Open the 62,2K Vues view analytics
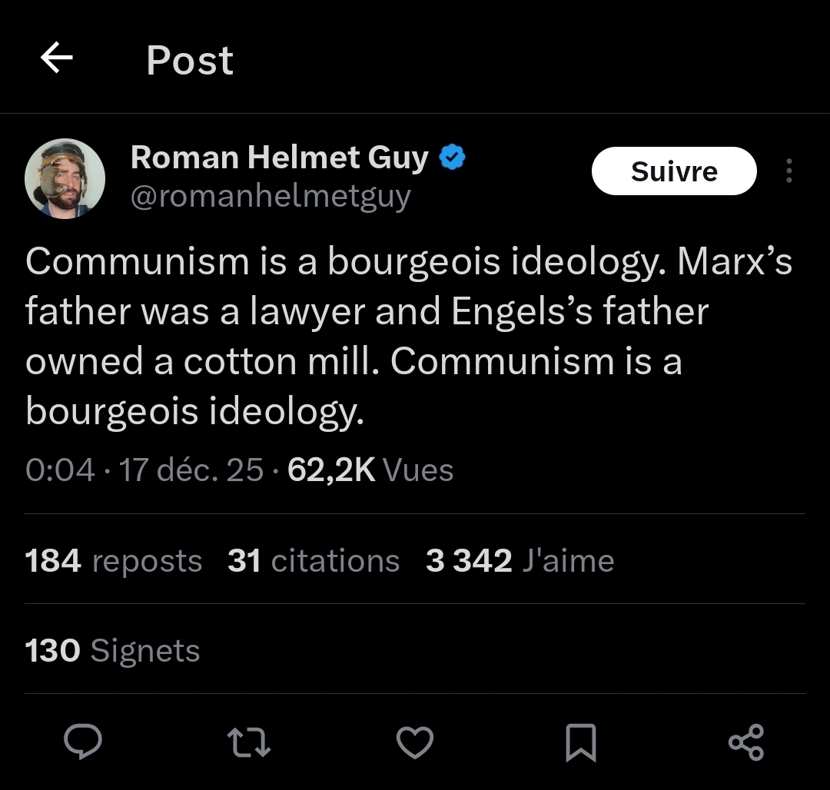This screenshot has width=830, height=790. (370, 470)
